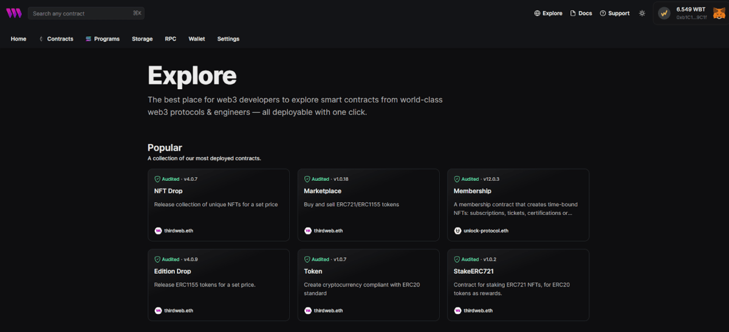The height and width of the screenshot is (332, 729).
Task: Open the NFT Drop contract title
Action: [x=168, y=191]
